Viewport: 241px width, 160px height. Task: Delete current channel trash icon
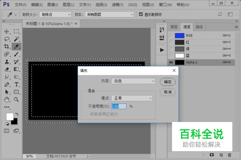coord(230,155)
